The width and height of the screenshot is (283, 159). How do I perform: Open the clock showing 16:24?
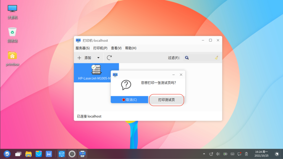261,154
